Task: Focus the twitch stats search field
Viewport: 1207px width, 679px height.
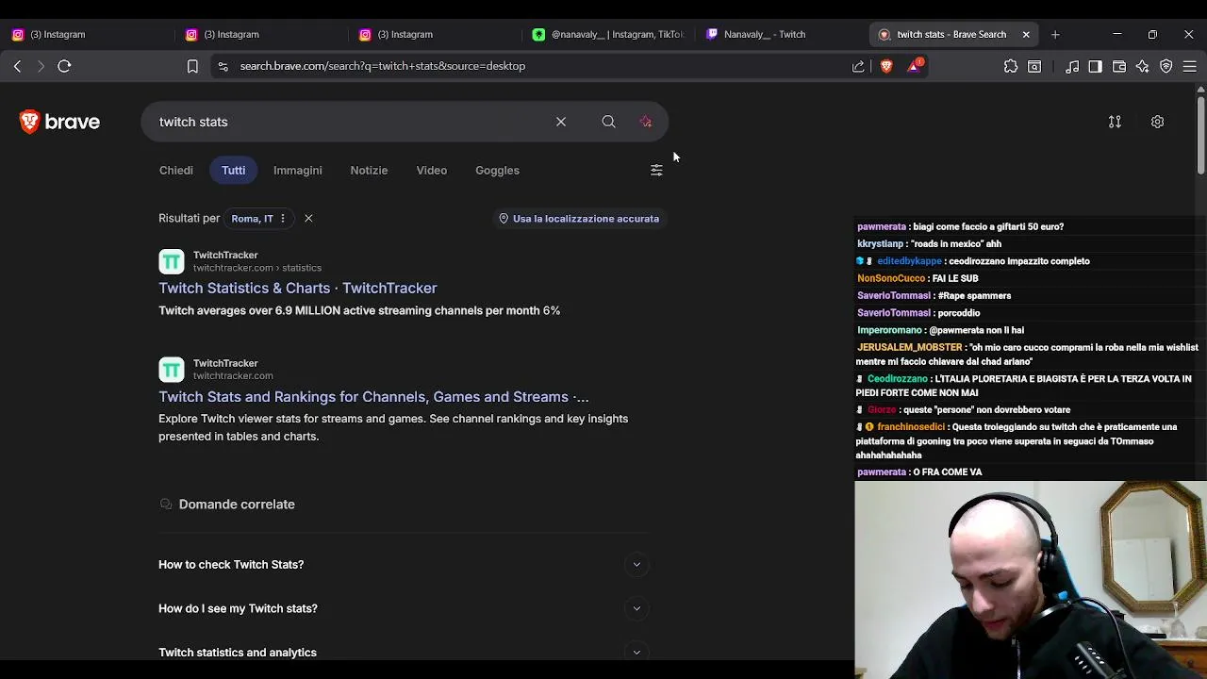Action: [x=349, y=122]
